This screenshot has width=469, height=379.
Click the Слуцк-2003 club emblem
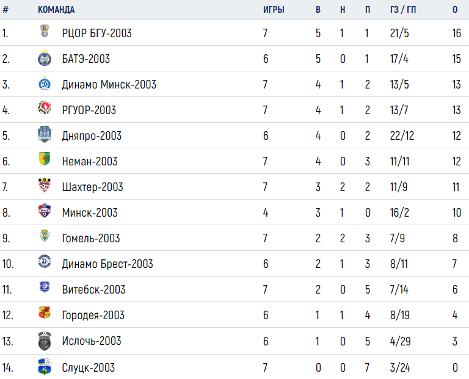point(45,366)
